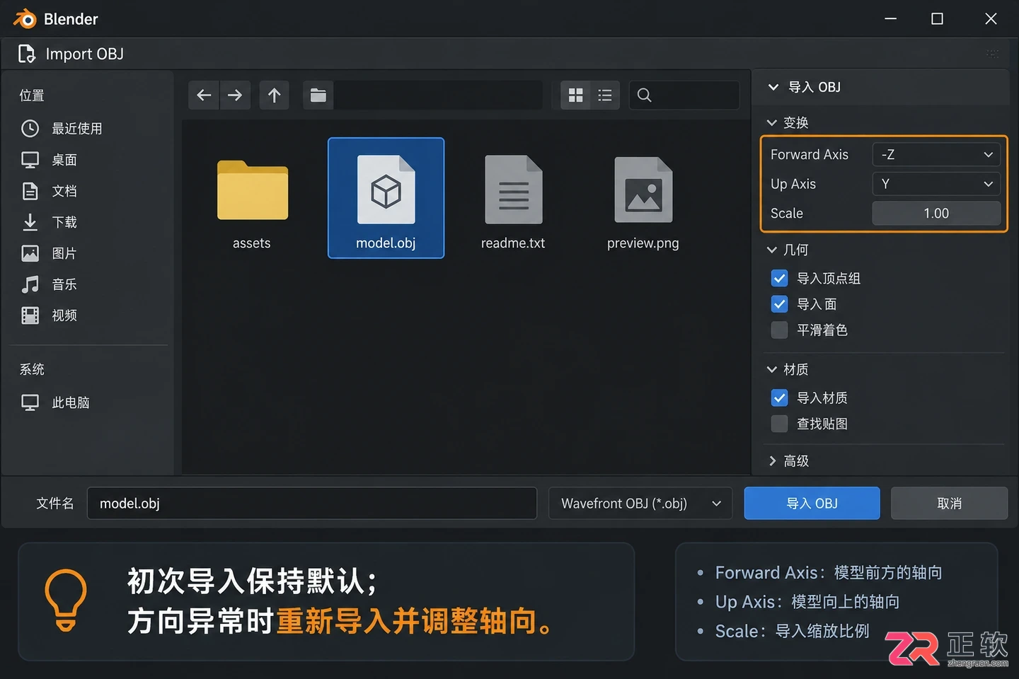Go back to previous folder
1019x679 pixels.
coord(204,95)
